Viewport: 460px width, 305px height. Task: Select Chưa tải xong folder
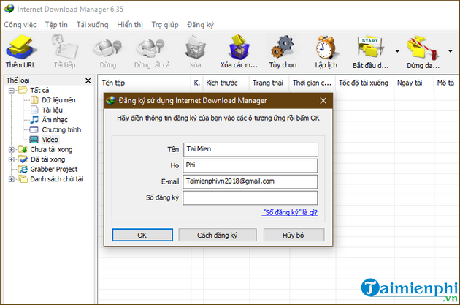[x=45, y=149]
